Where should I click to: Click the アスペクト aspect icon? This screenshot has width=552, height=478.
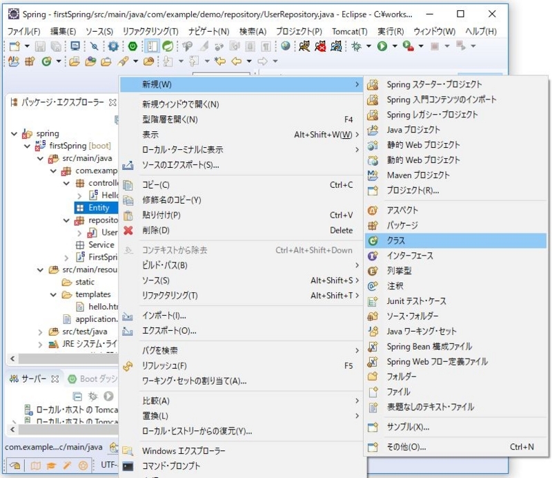(373, 210)
